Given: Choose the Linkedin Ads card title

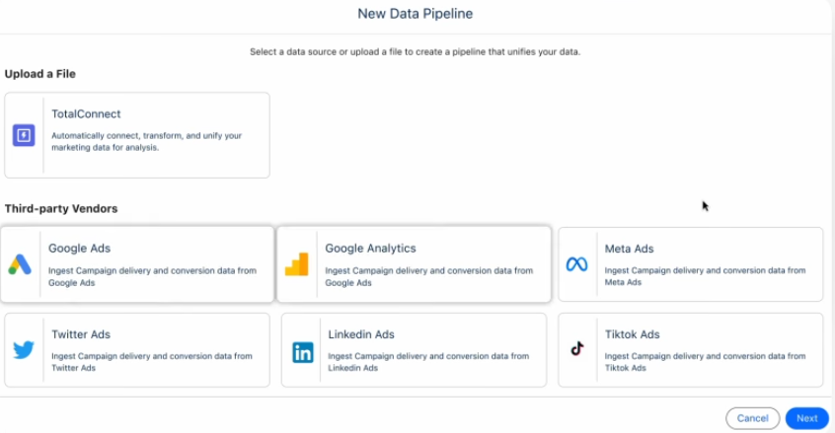Looking at the screenshot, I should (361, 334).
